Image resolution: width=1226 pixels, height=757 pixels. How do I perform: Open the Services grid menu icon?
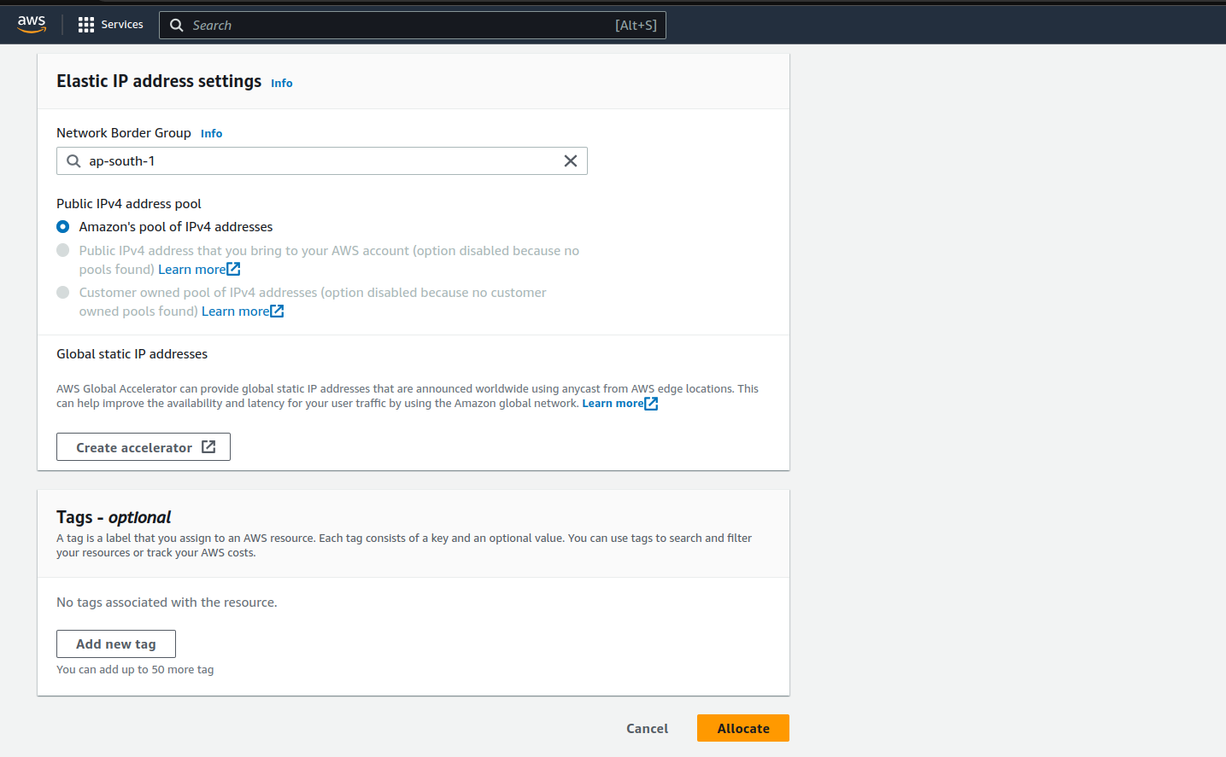tap(86, 25)
